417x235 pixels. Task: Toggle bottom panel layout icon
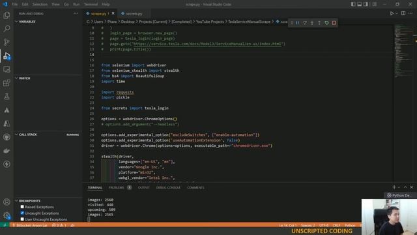pos(360,5)
